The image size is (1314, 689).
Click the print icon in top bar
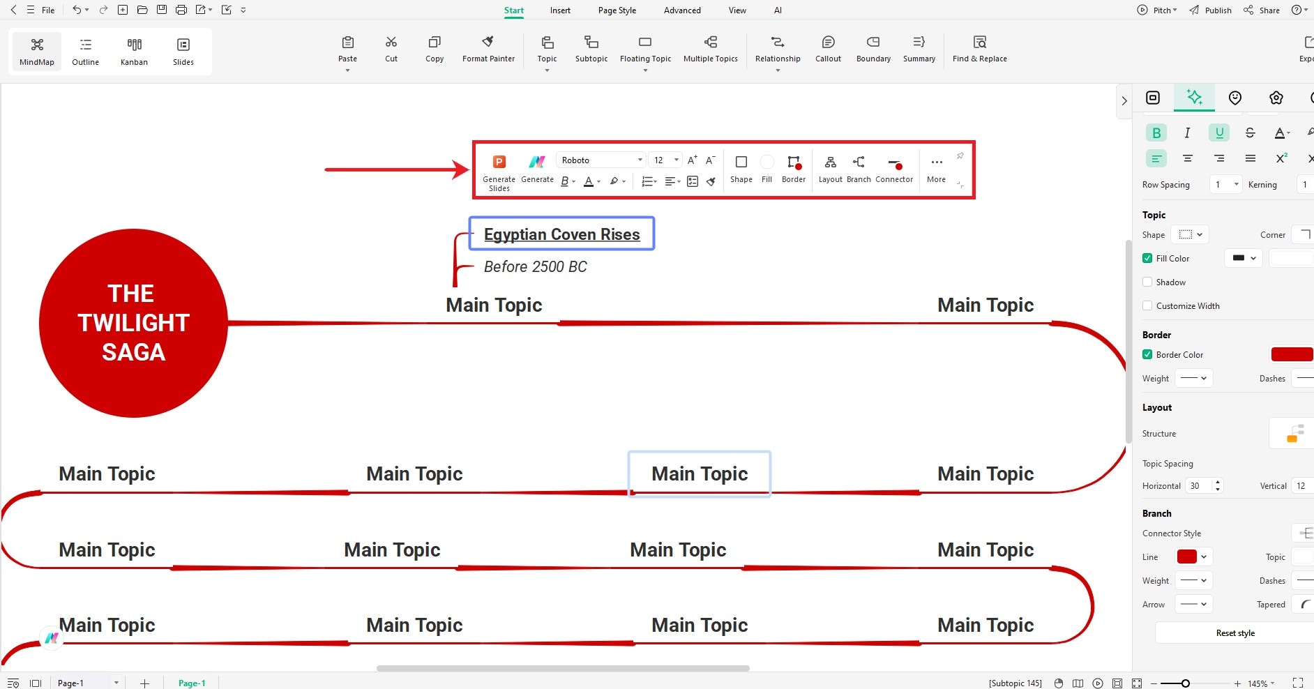[181, 10]
